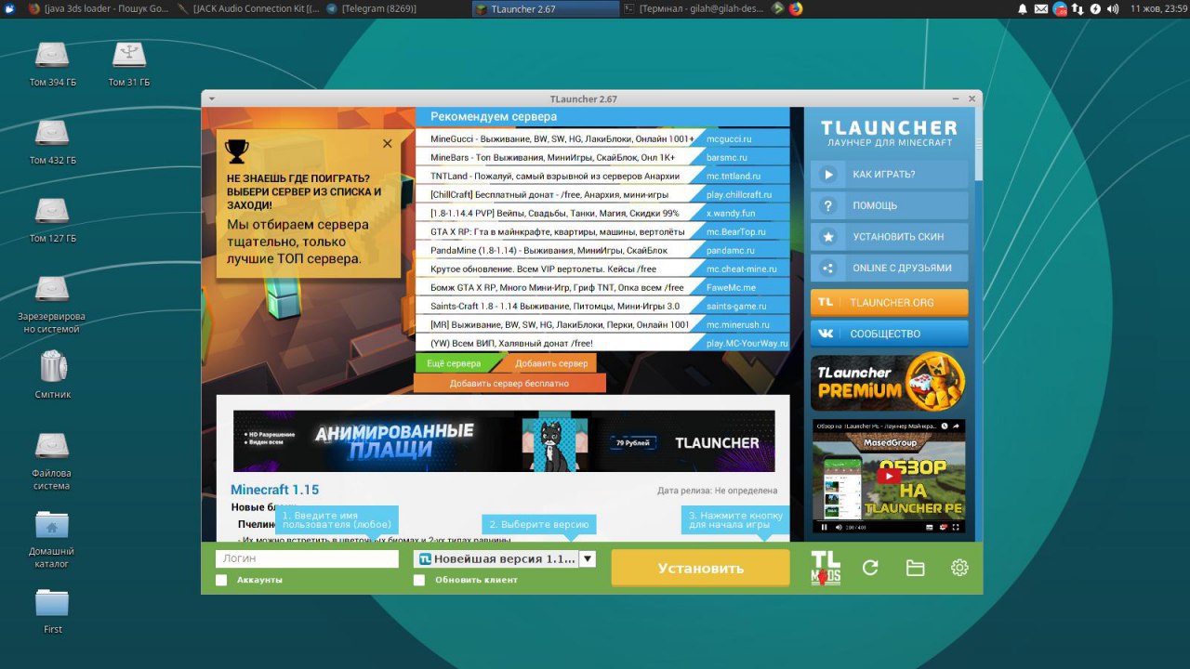Screen dimensions: 1190x669
Task: Tick the Обновить клиент checkbox
Action: 419,580
